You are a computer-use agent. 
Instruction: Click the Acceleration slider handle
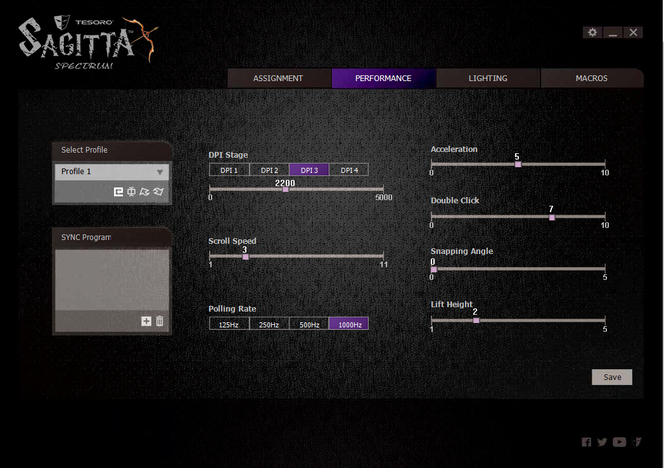518,164
